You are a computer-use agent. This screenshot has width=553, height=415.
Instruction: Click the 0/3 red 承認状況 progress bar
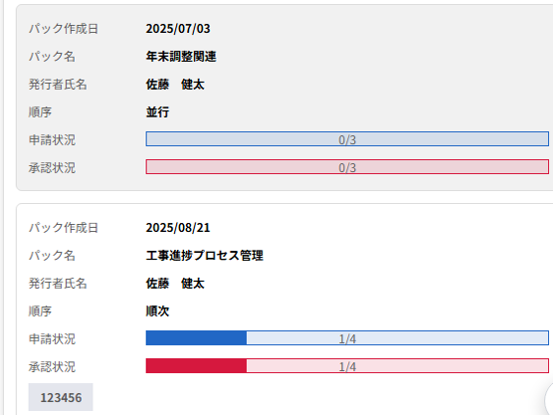[347, 167]
